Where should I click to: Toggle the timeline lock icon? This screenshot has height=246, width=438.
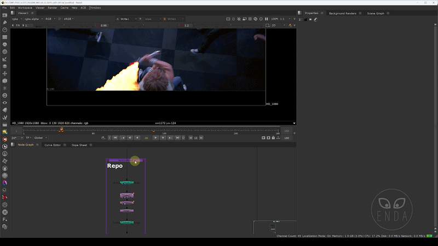(x=273, y=138)
